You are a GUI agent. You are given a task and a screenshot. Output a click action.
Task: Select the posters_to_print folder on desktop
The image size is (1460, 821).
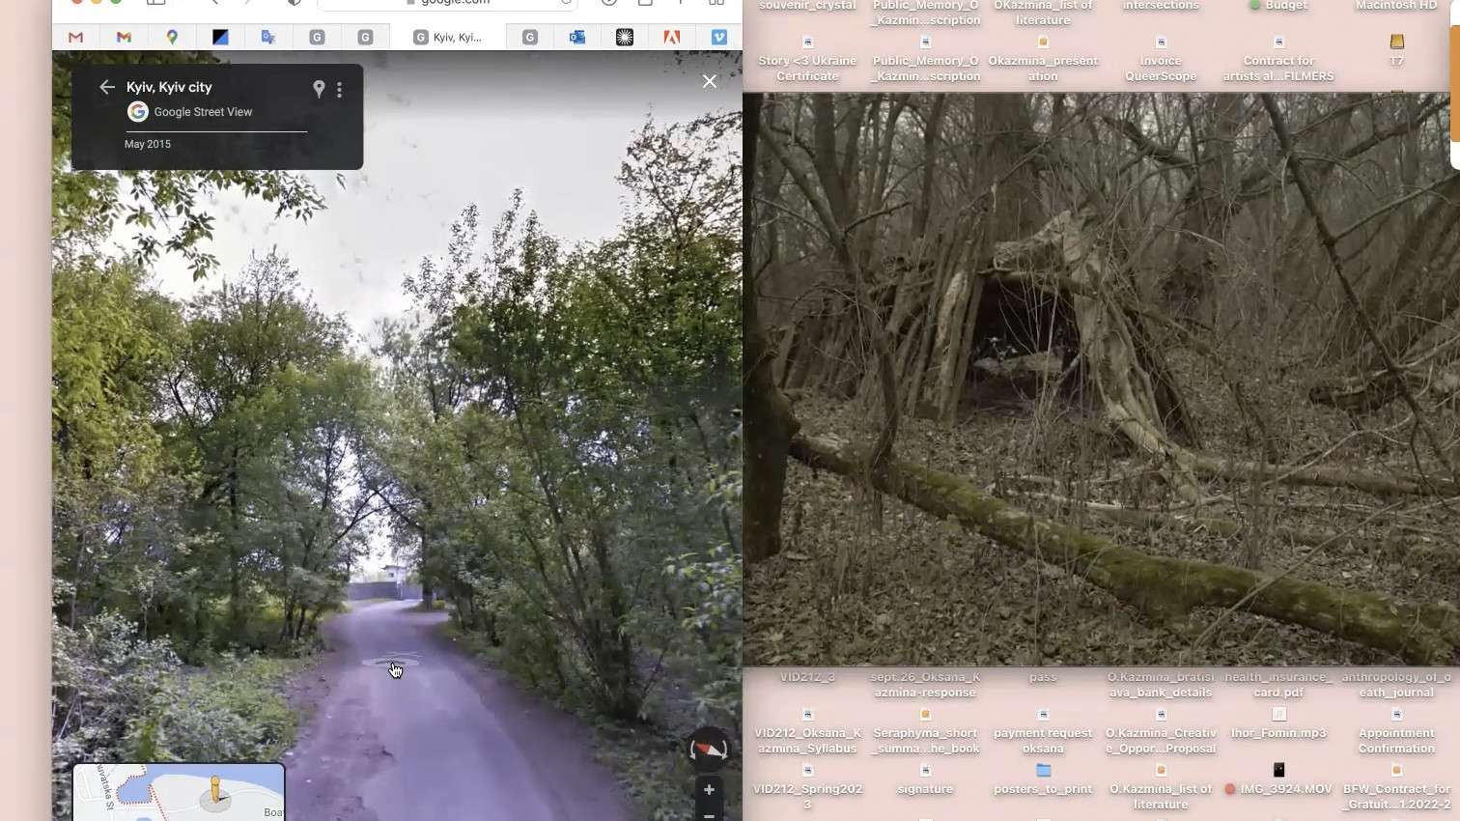(x=1043, y=771)
